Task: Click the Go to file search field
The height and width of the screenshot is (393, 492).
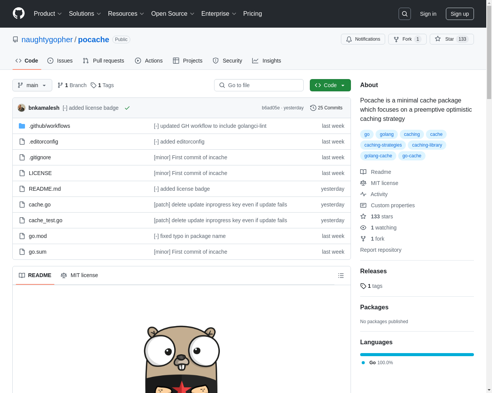Action: 259,85
